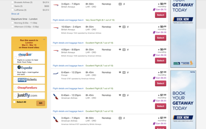The width and height of the screenshot is (206, 129).
Task: Click the Finnair airline logo
Action: (x=56, y=73)
